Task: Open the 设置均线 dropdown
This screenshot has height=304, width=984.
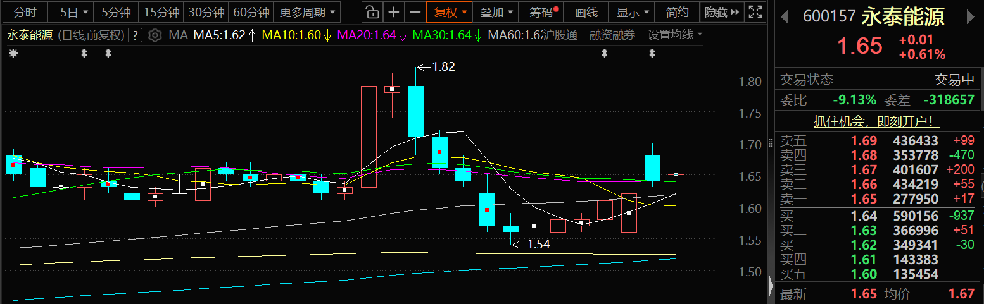Action: pos(674,35)
